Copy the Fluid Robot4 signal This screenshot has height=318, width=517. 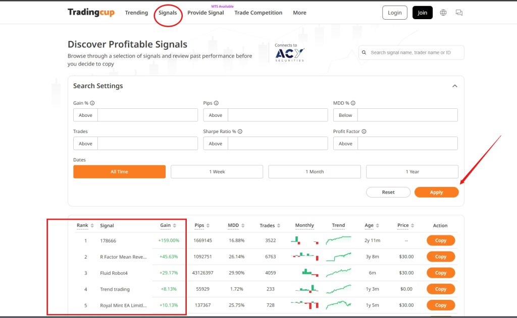point(440,273)
